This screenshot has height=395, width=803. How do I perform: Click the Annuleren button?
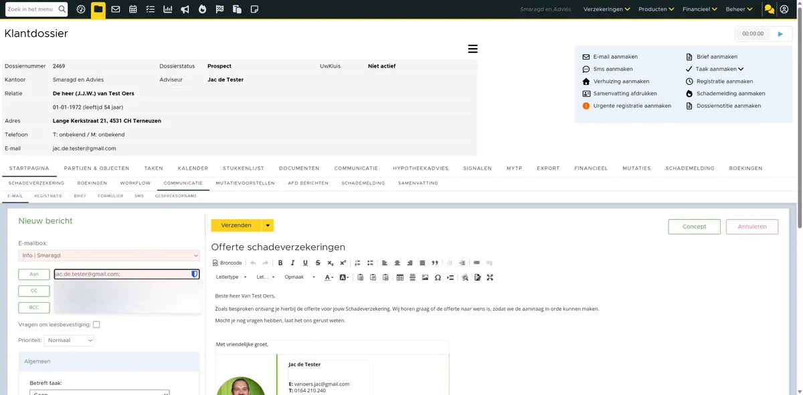(x=752, y=227)
